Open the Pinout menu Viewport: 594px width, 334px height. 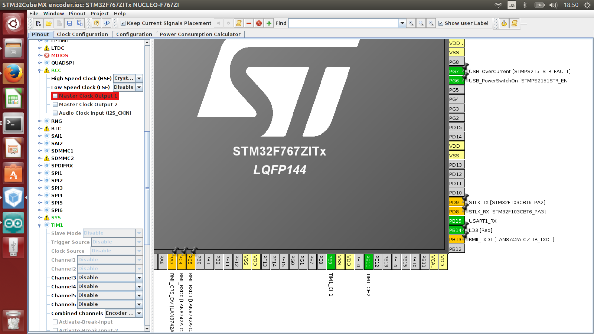(77, 13)
